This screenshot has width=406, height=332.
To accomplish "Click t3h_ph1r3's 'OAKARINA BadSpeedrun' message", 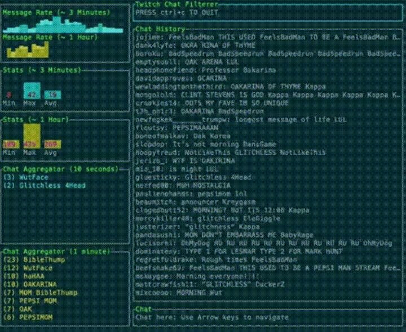I will coord(200,111).
